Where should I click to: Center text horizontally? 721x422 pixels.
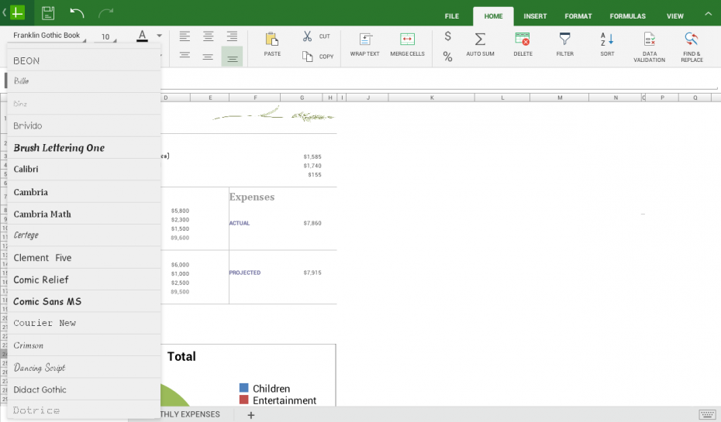209,36
